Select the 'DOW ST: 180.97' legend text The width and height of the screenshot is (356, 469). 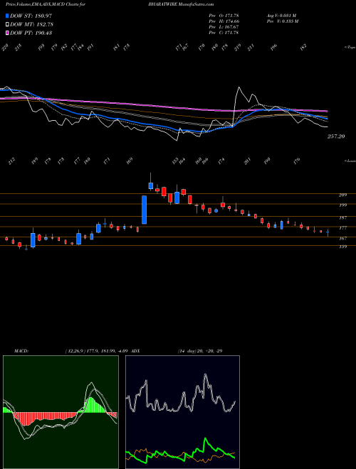[x=31, y=16]
